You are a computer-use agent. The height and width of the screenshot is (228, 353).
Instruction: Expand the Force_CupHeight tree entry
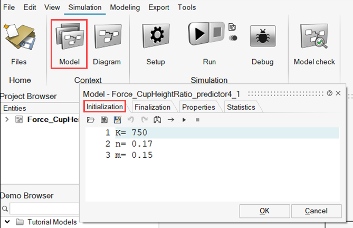click(6, 119)
